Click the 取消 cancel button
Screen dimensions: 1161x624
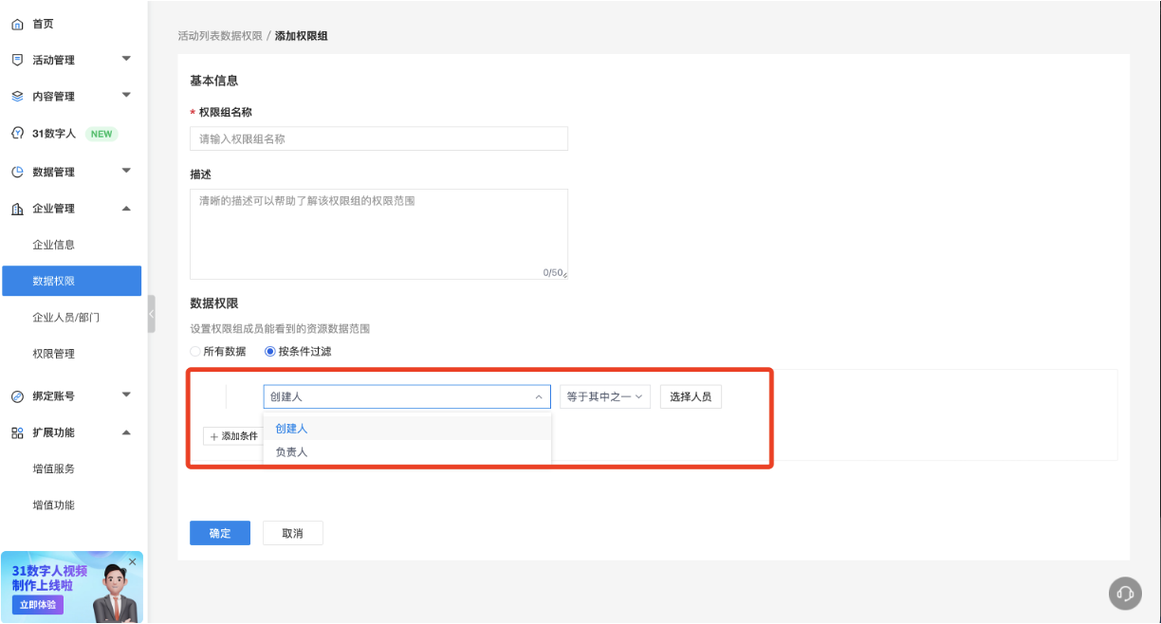292,533
